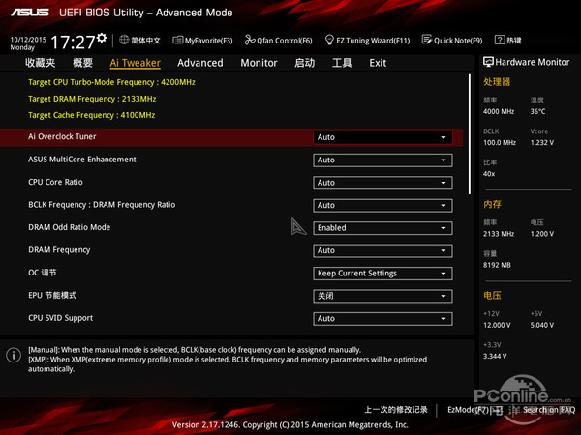Click the 内存 section heading

pos(492,204)
